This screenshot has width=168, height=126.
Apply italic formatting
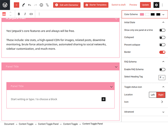(25, 14)
